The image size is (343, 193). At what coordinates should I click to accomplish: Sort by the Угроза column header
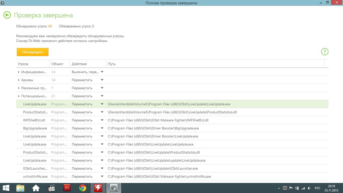click(33, 64)
